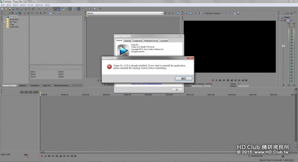The width and height of the screenshot is (298, 162).
Task: Click the 確定 button in the error dialog
Action: click(x=183, y=78)
